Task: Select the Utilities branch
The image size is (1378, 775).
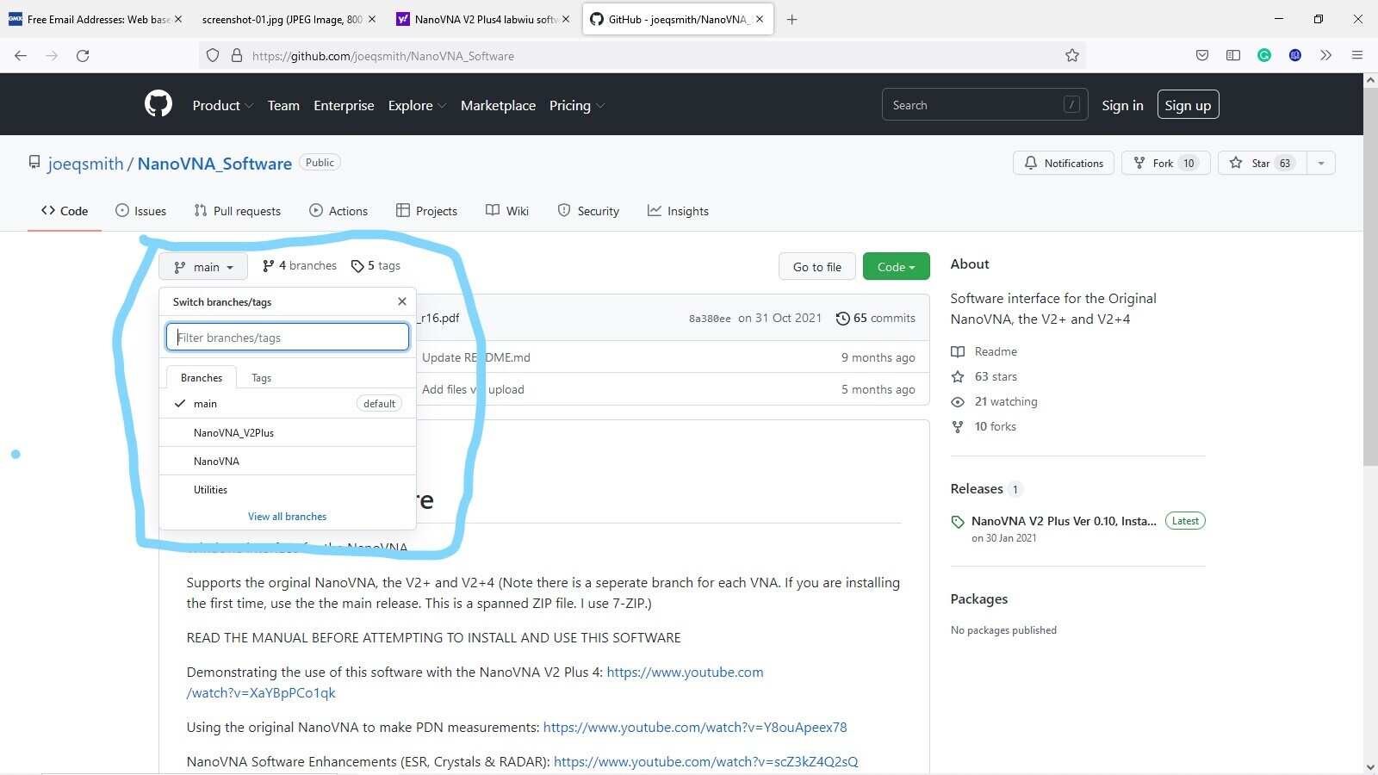Action: (288, 490)
